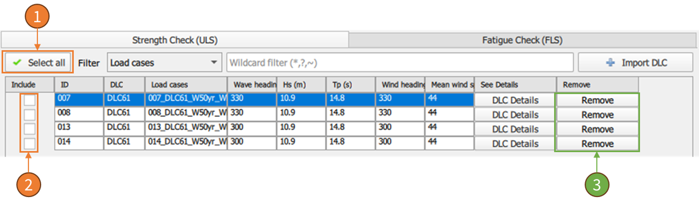Image resolution: width=699 pixels, height=206 pixels.
Task: Tick the Include checkbox for row 007
Action: [29, 100]
